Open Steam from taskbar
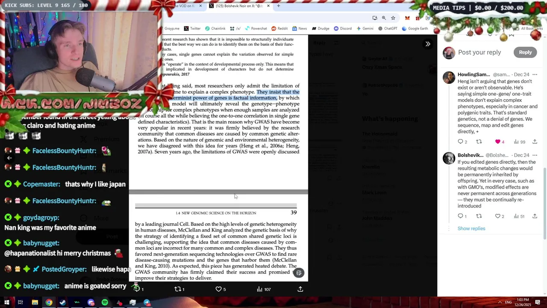Viewport: 547px width, 308px height. pyautogui.click(x=63, y=302)
